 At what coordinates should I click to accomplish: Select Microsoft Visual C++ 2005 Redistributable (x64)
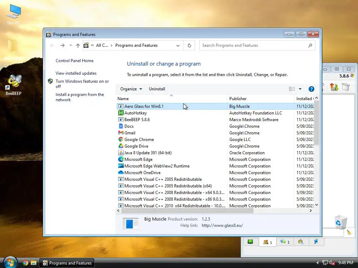click(215, 186)
